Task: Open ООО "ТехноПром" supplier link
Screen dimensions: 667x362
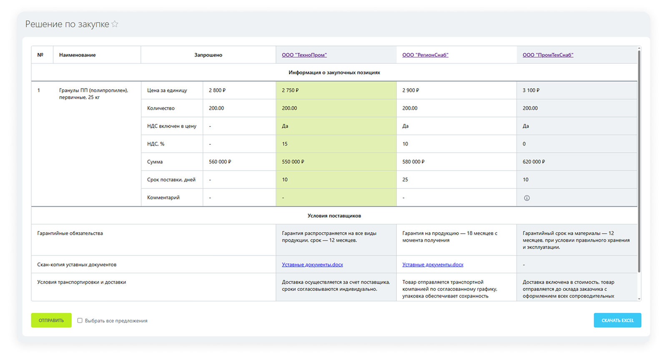Action: tap(304, 55)
